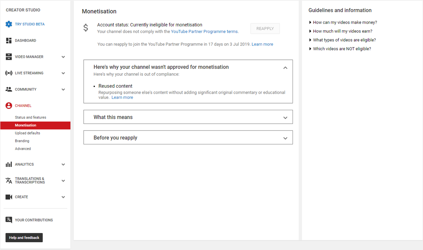This screenshot has width=423, height=250.
Task: Click the CREATOR STUDIO heading
Action: tap(23, 10)
